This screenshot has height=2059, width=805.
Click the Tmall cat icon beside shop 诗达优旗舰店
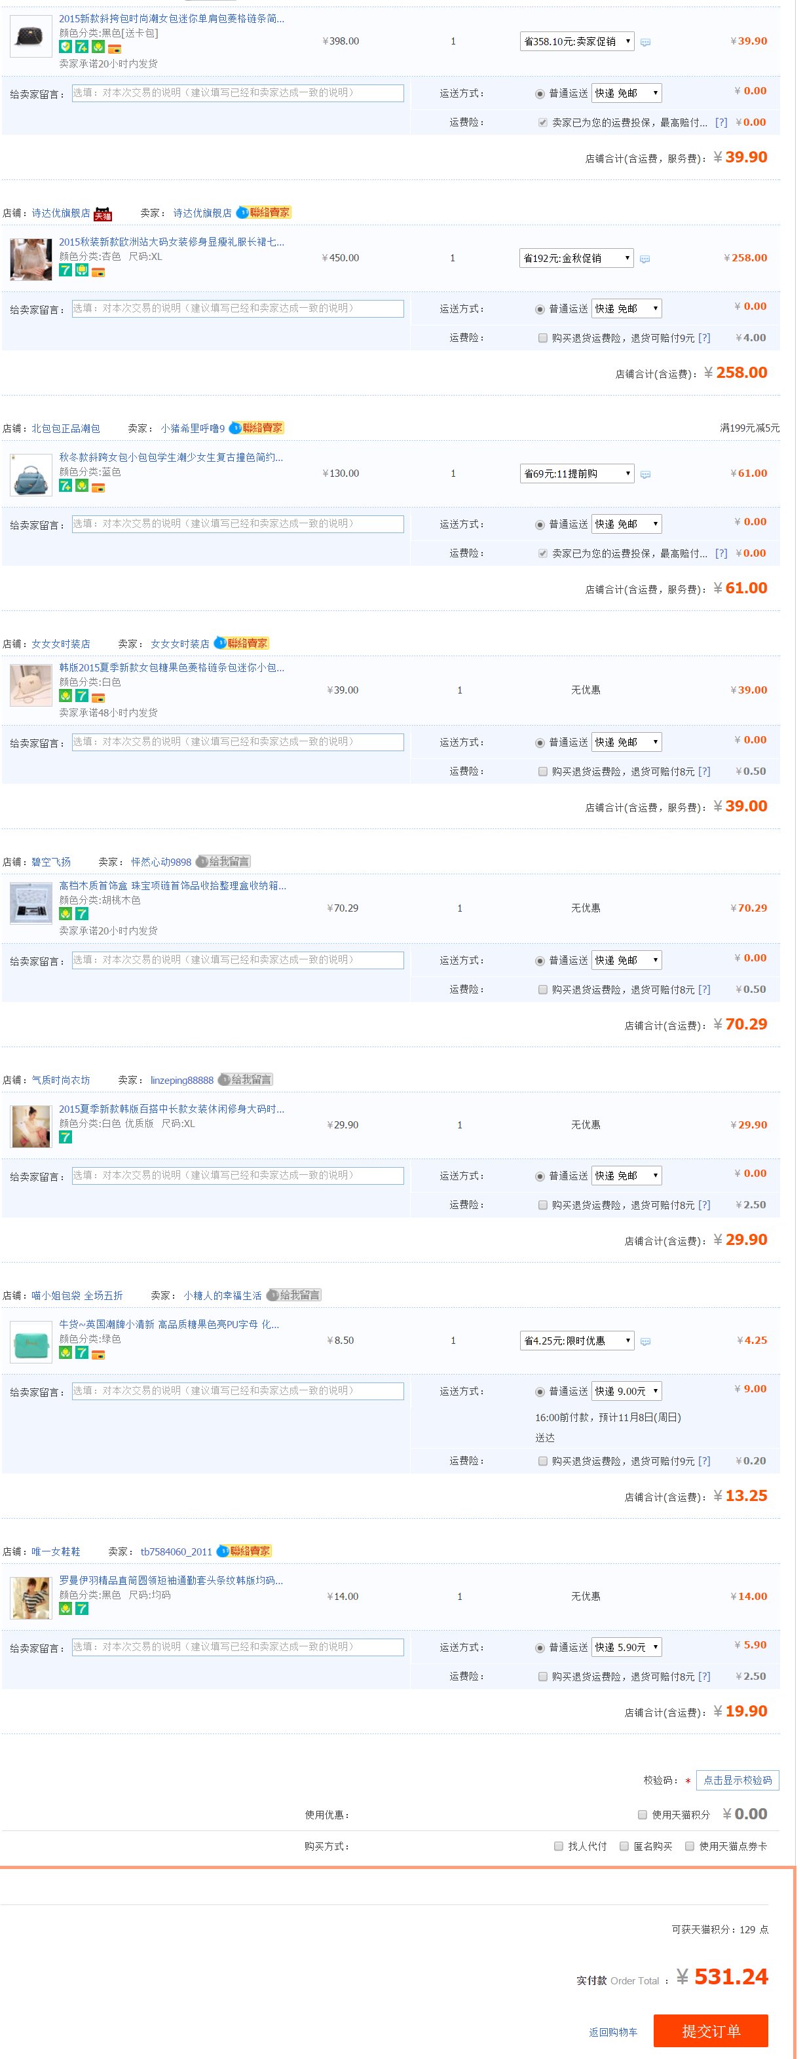103,213
